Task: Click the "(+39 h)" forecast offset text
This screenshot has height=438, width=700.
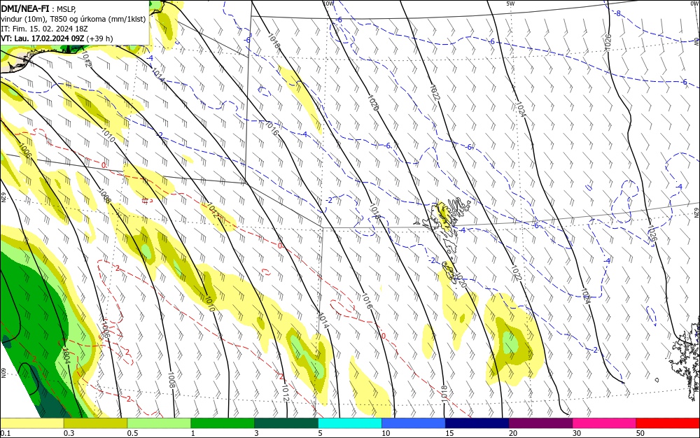Action: click(x=99, y=38)
